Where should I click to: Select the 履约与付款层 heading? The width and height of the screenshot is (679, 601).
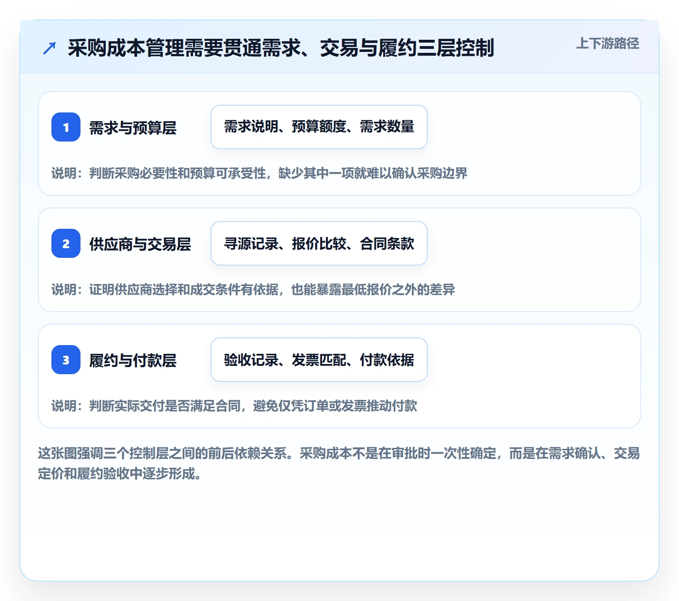coord(133,360)
